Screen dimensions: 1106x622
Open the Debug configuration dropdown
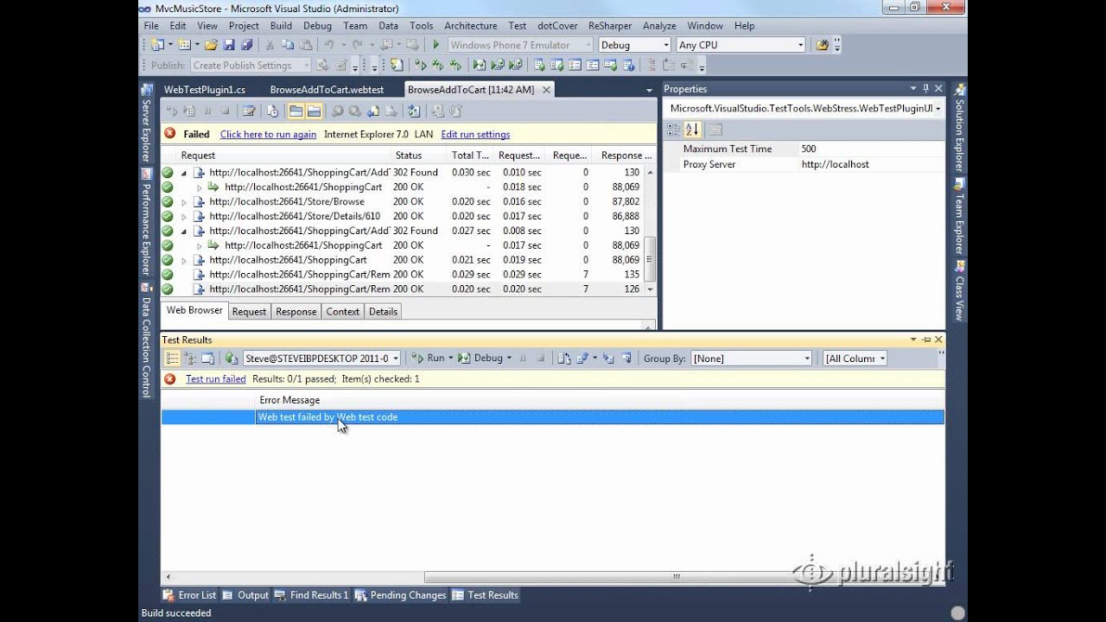click(665, 45)
